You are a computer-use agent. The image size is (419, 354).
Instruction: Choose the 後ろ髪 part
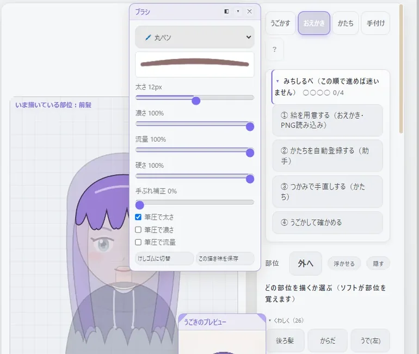285,340
